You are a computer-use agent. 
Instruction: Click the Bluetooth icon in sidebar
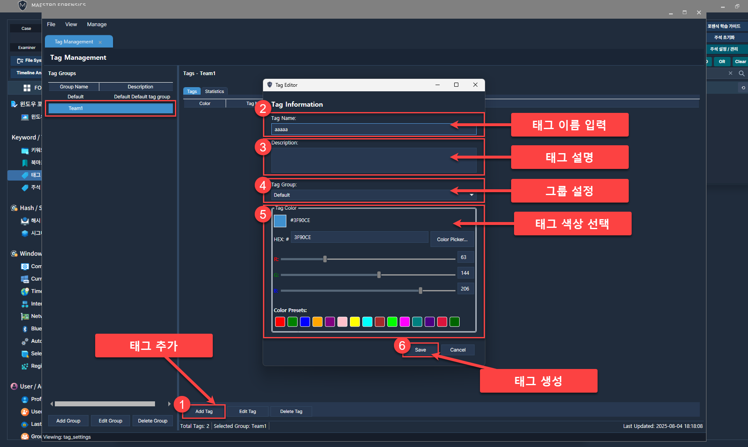click(x=25, y=329)
